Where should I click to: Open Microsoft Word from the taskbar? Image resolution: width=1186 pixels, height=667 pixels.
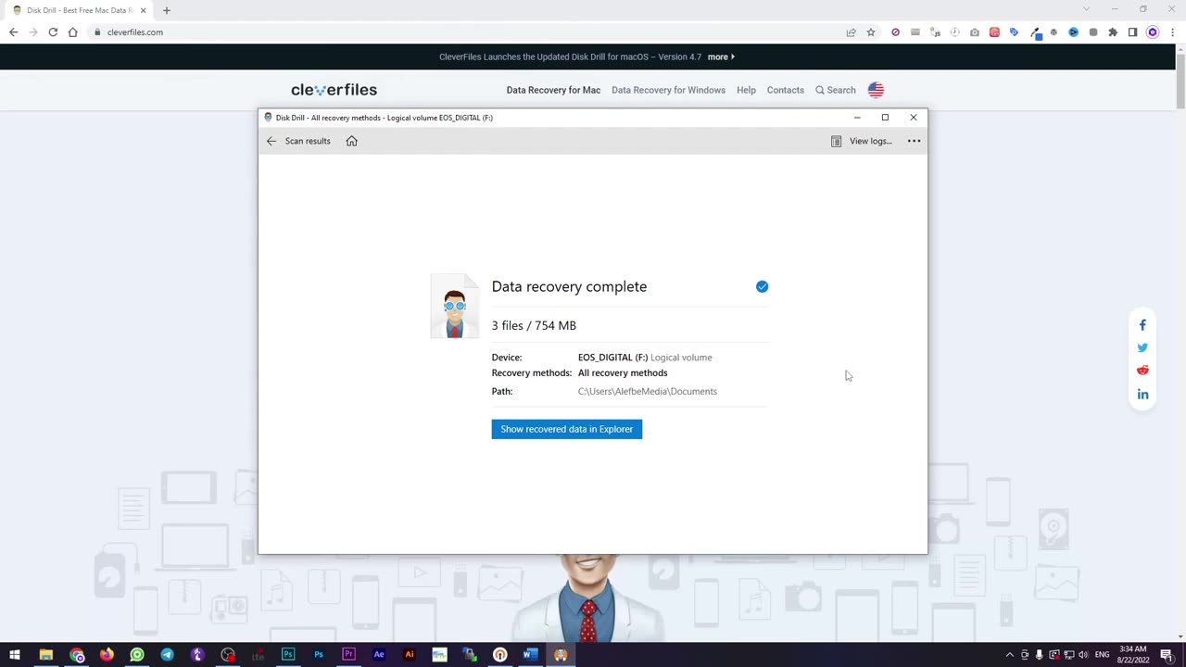[530, 655]
